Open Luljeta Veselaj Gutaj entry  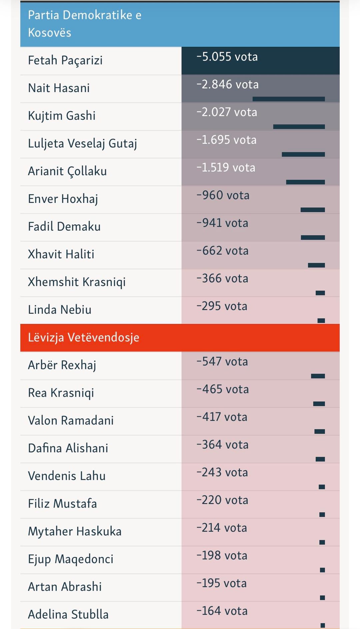pos(82,143)
